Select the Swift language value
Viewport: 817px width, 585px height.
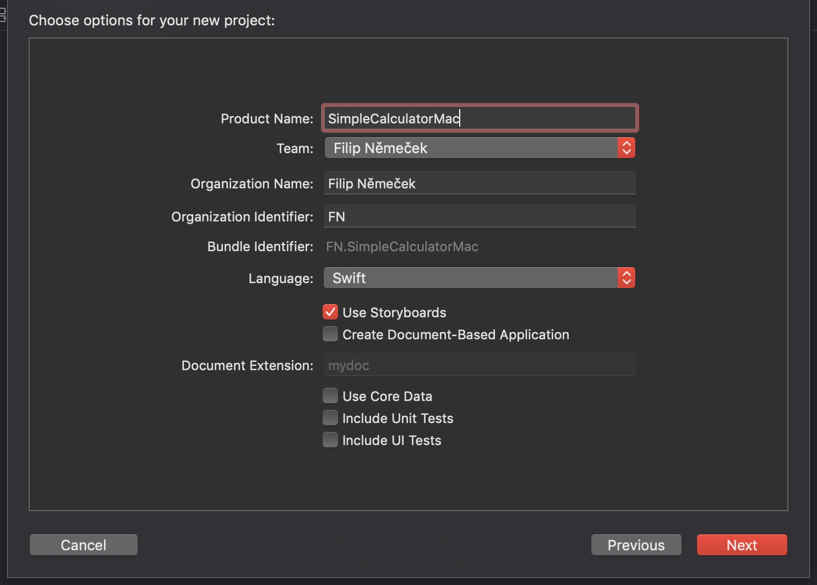click(x=348, y=278)
